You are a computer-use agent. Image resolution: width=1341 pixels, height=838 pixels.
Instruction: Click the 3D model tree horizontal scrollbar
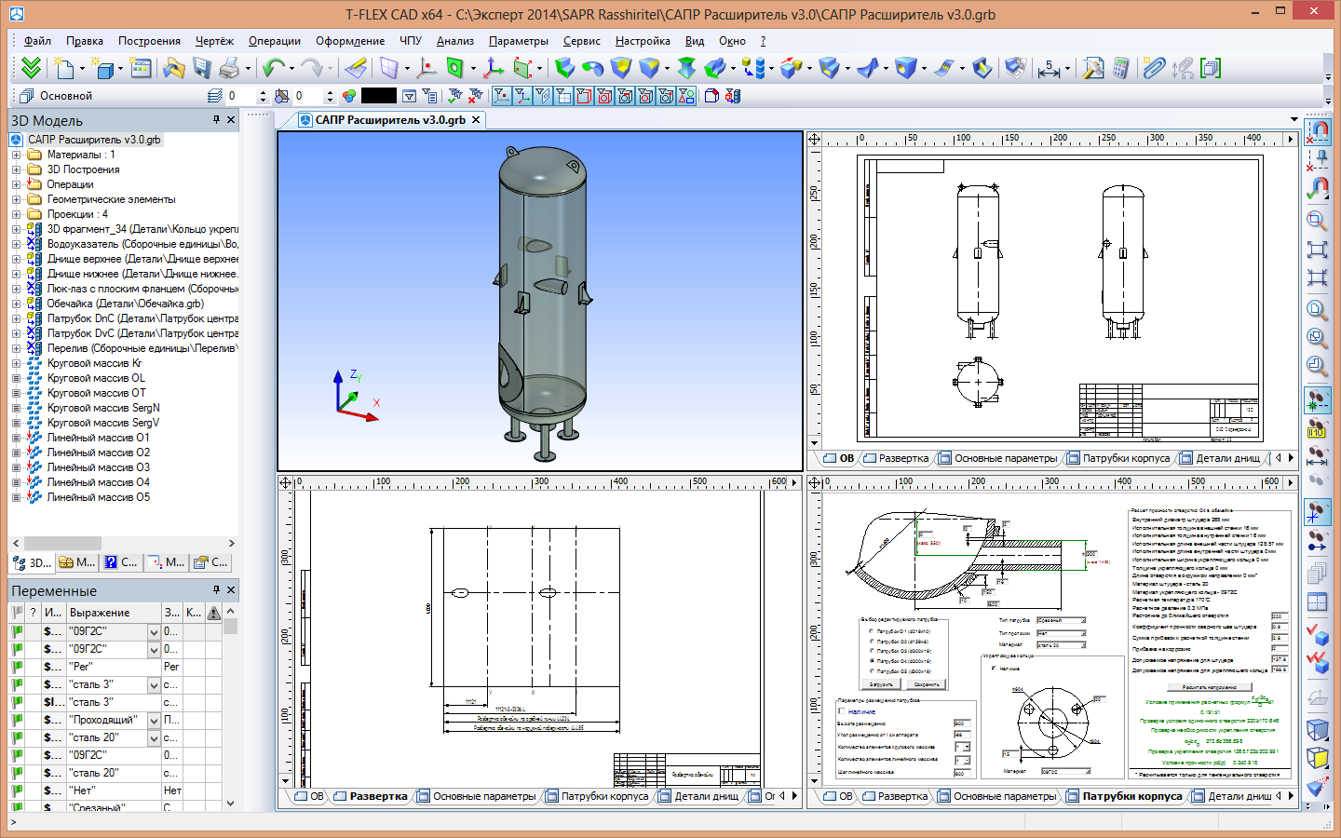coord(123,543)
